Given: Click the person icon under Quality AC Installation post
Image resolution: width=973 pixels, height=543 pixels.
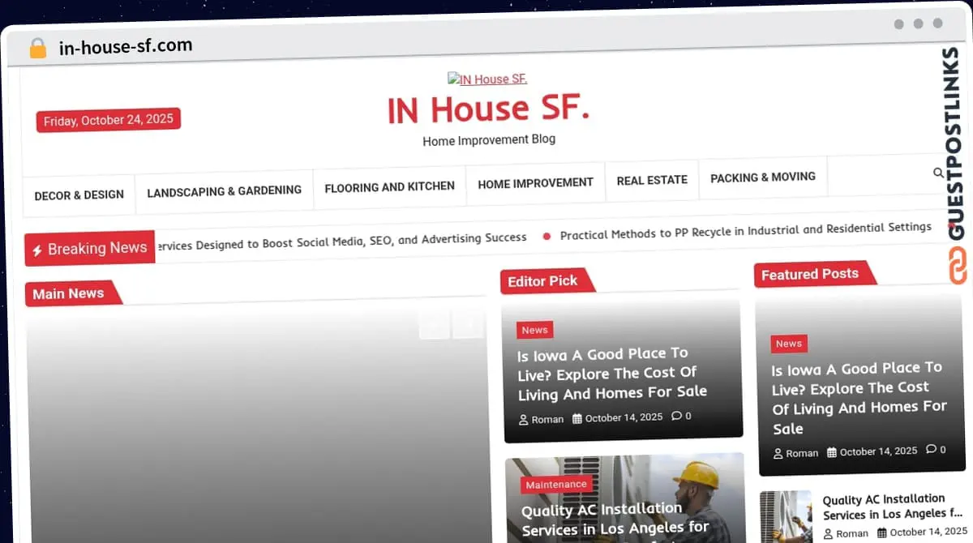Looking at the screenshot, I should click(x=828, y=533).
